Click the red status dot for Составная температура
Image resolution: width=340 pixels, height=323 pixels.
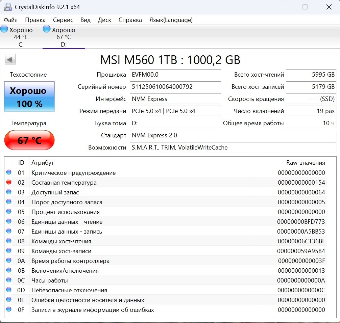9,182
